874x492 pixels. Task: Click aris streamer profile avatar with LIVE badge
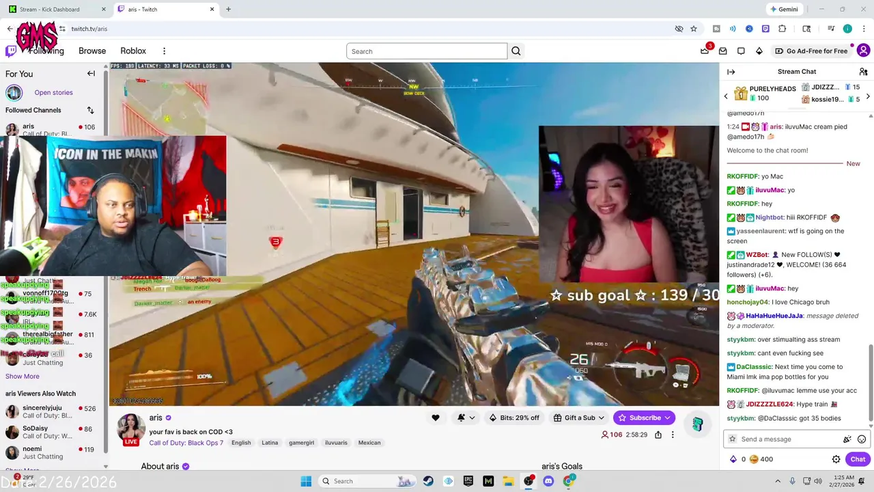click(x=131, y=428)
